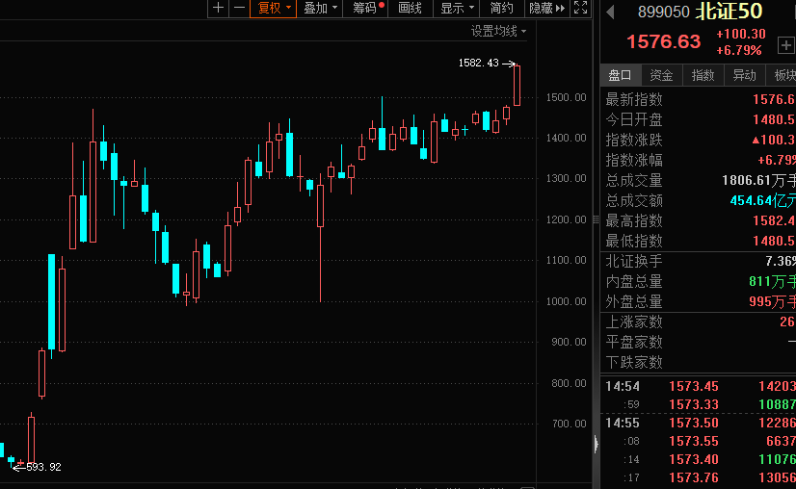Click the minus zoom-out chart icon

238,9
